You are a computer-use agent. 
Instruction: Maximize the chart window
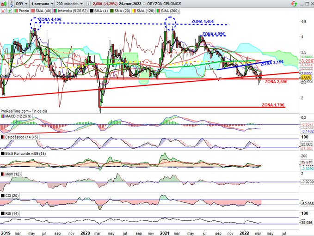pos(307,4)
